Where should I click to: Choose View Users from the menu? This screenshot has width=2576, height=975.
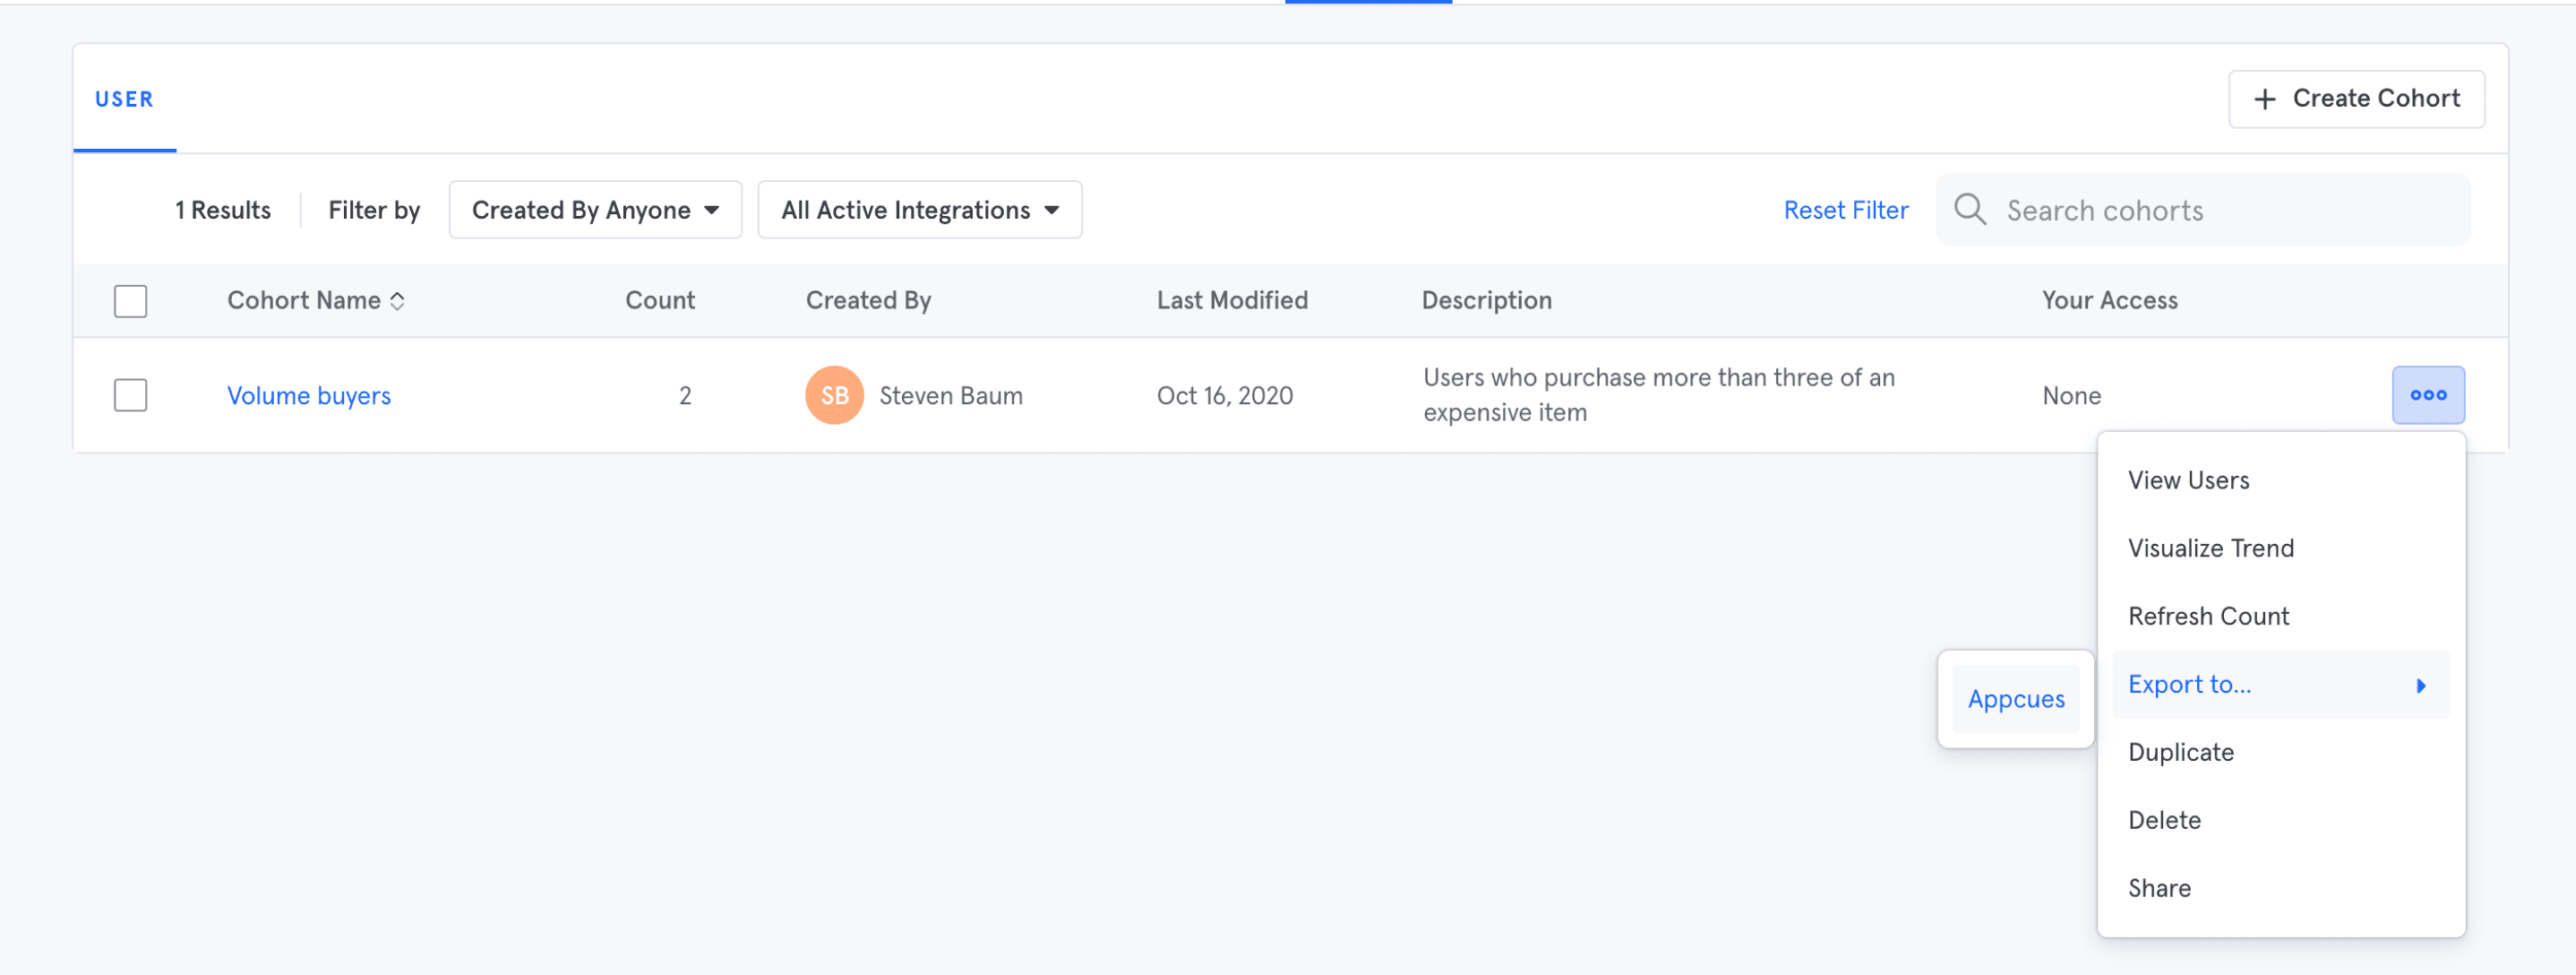(2188, 481)
